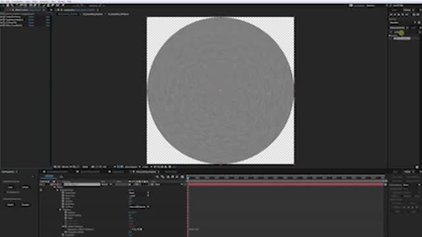Open the Composition menu in menu bar
The image size is (422, 237).
point(17,1)
